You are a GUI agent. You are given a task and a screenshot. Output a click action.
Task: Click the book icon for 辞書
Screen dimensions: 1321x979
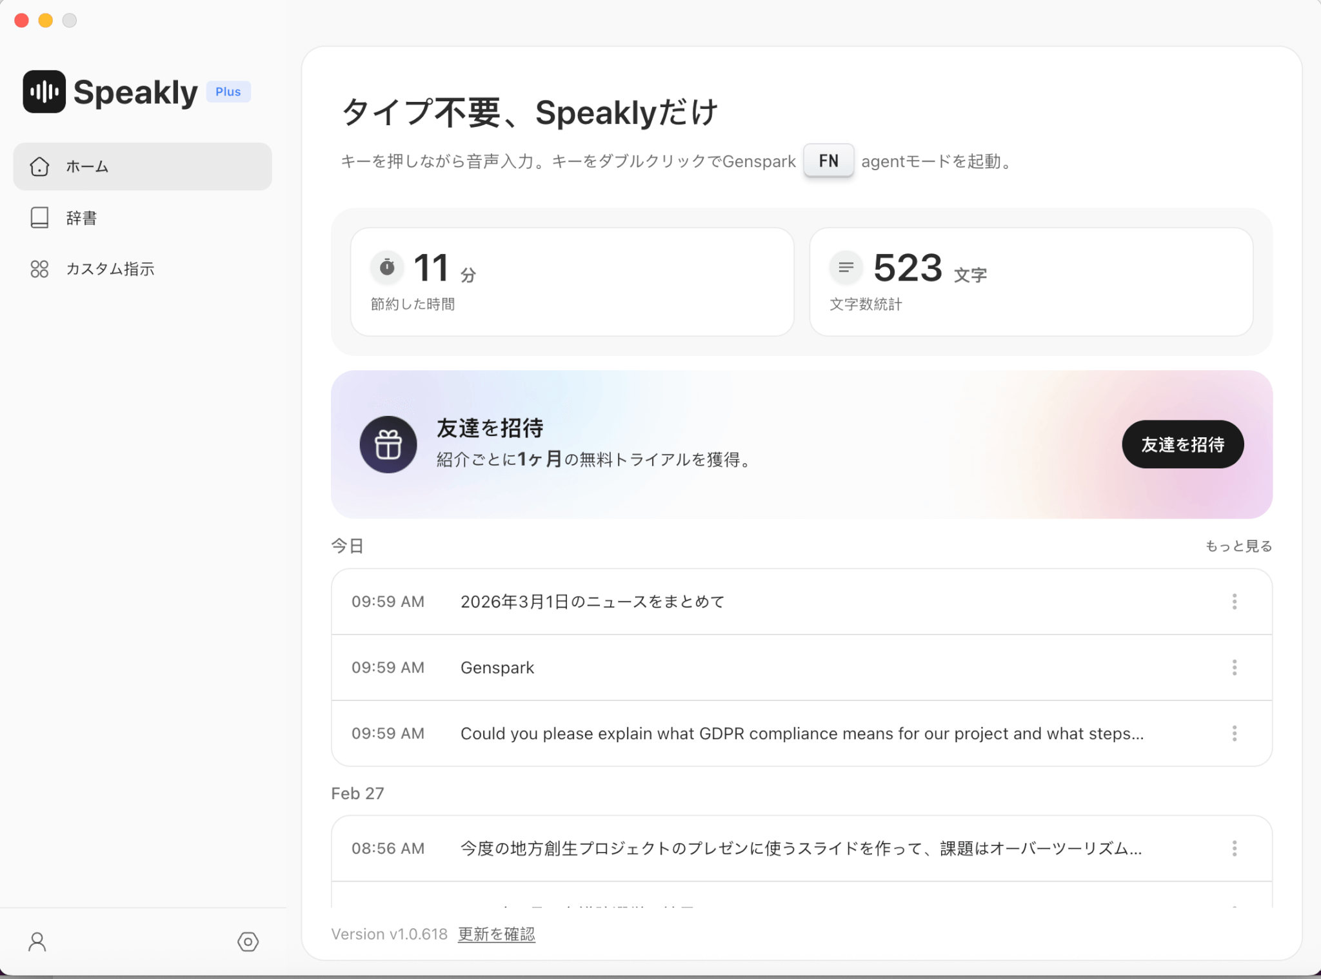pyautogui.click(x=39, y=218)
